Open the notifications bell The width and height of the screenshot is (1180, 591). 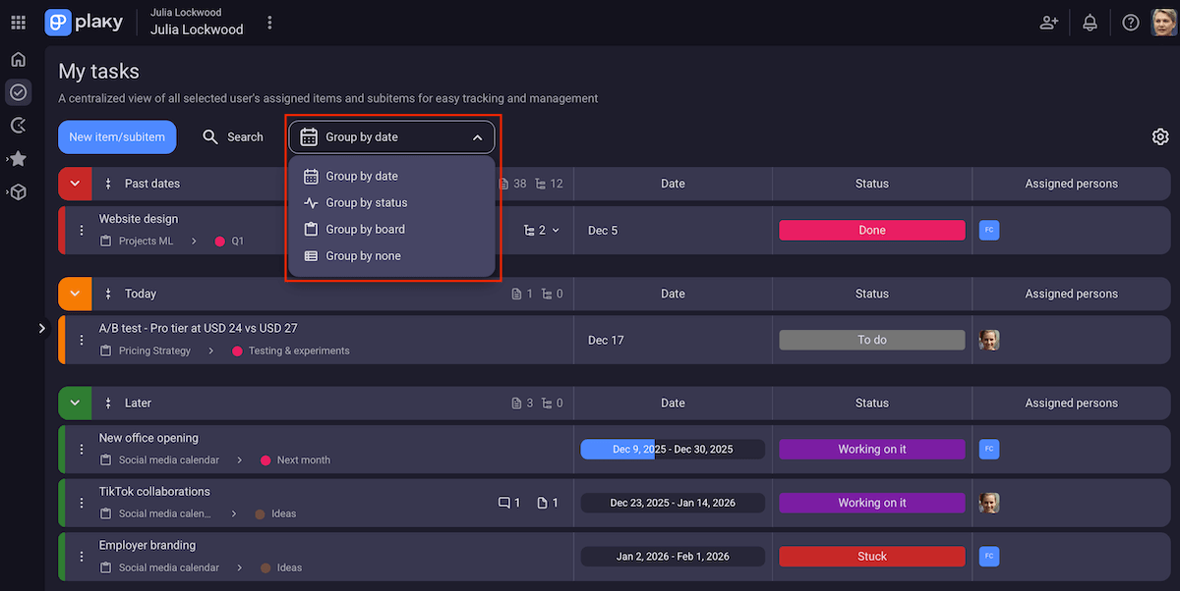(x=1090, y=23)
